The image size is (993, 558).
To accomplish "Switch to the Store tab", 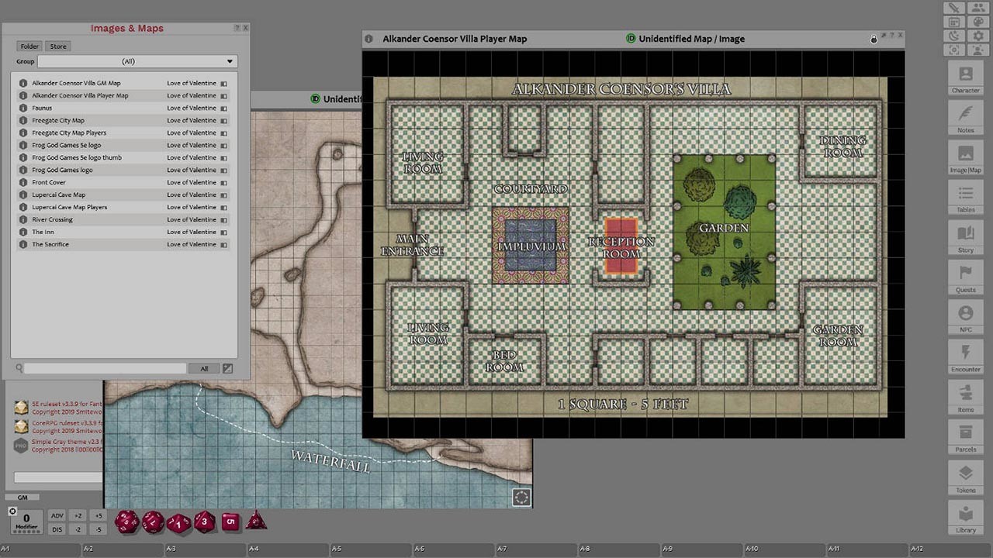I will coord(58,46).
